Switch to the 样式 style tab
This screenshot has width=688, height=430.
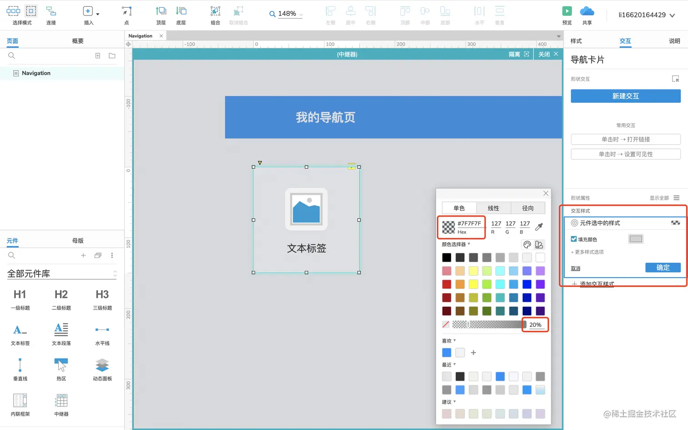576,41
